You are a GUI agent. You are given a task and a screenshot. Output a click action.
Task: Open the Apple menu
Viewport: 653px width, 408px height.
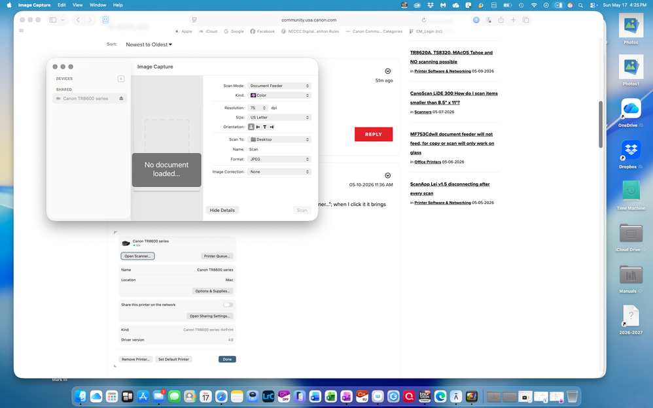tap(9, 5)
